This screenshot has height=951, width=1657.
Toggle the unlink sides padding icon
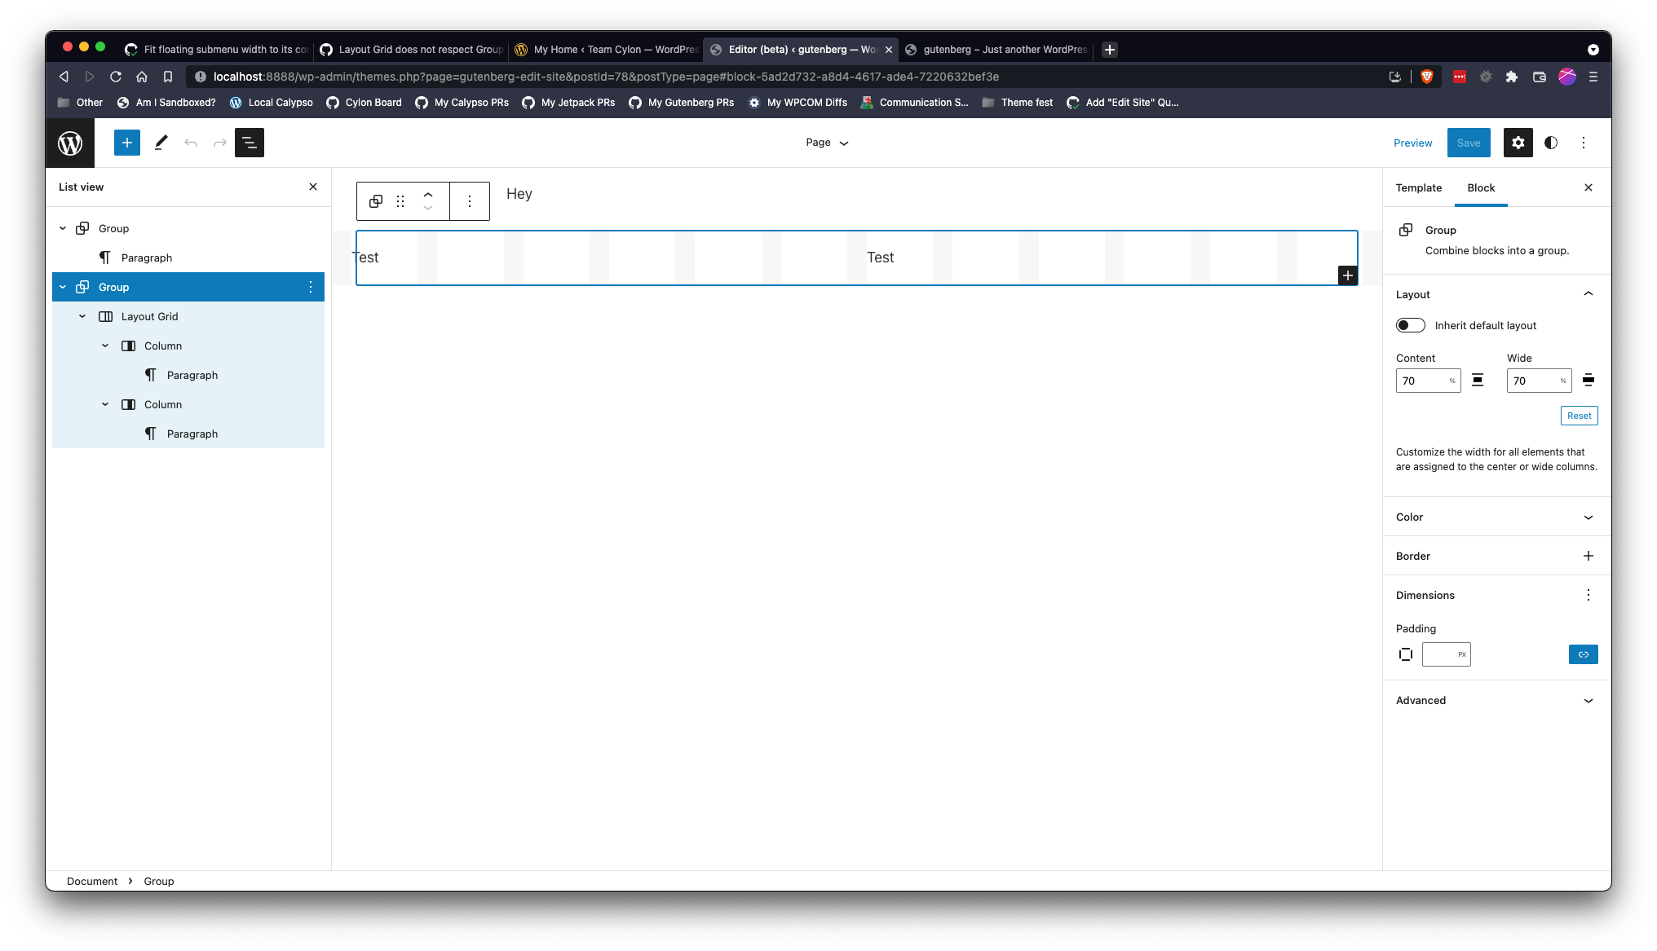coord(1405,654)
